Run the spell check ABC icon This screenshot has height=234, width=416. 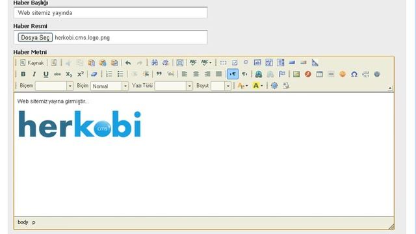[193, 63]
